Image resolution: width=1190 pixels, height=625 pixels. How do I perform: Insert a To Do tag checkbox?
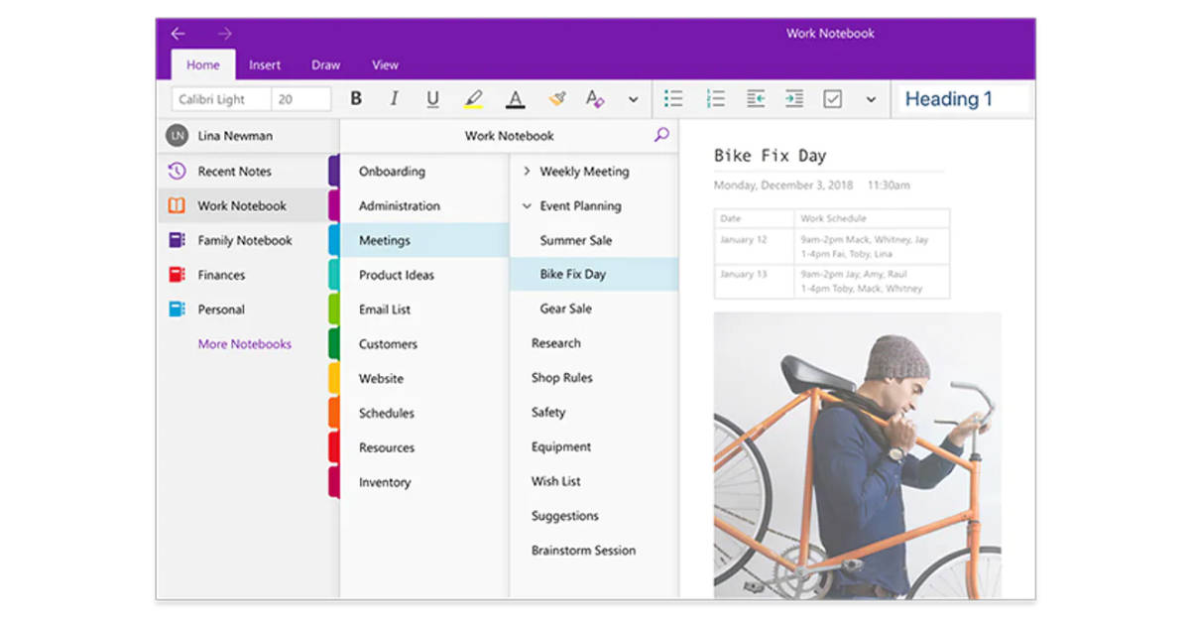pyautogui.click(x=833, y=98)
